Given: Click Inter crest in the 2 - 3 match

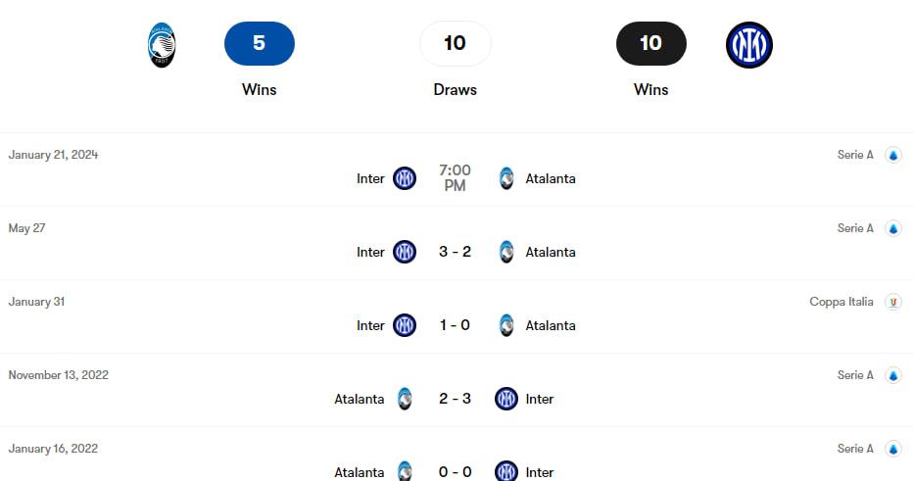Looking at the screenshot, I should tap(505, 399).
